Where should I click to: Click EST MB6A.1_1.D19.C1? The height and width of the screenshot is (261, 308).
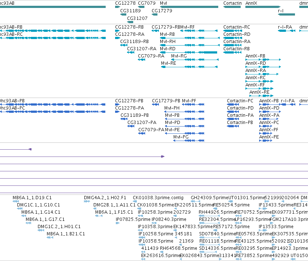[16, 201]
